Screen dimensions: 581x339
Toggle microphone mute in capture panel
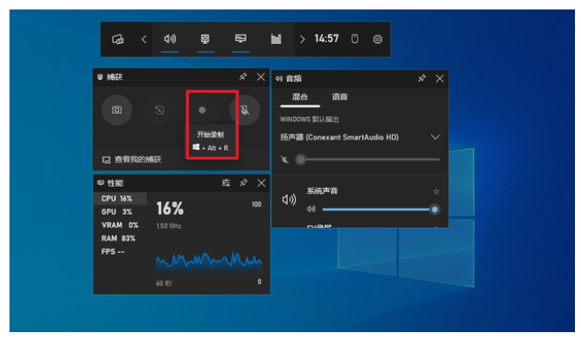pyautogui.click(x=245, y=110)
